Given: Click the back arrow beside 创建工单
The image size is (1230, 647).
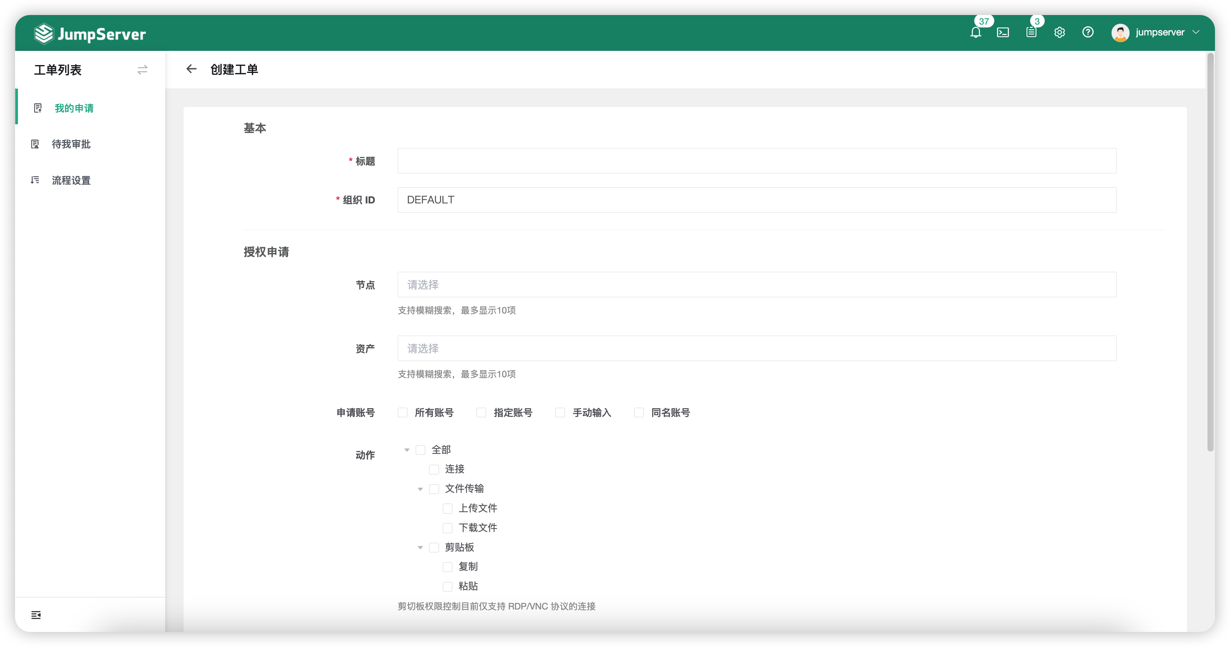Looking at the screenshot, I should tap(191, 69).
